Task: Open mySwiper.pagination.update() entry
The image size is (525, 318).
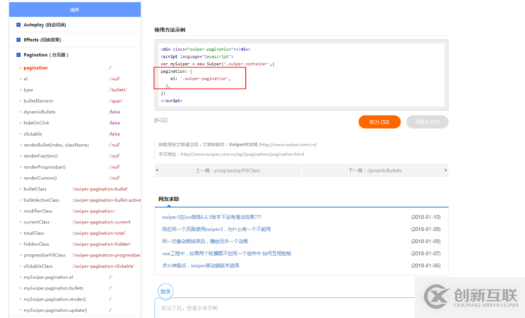Action: point(55,310)
